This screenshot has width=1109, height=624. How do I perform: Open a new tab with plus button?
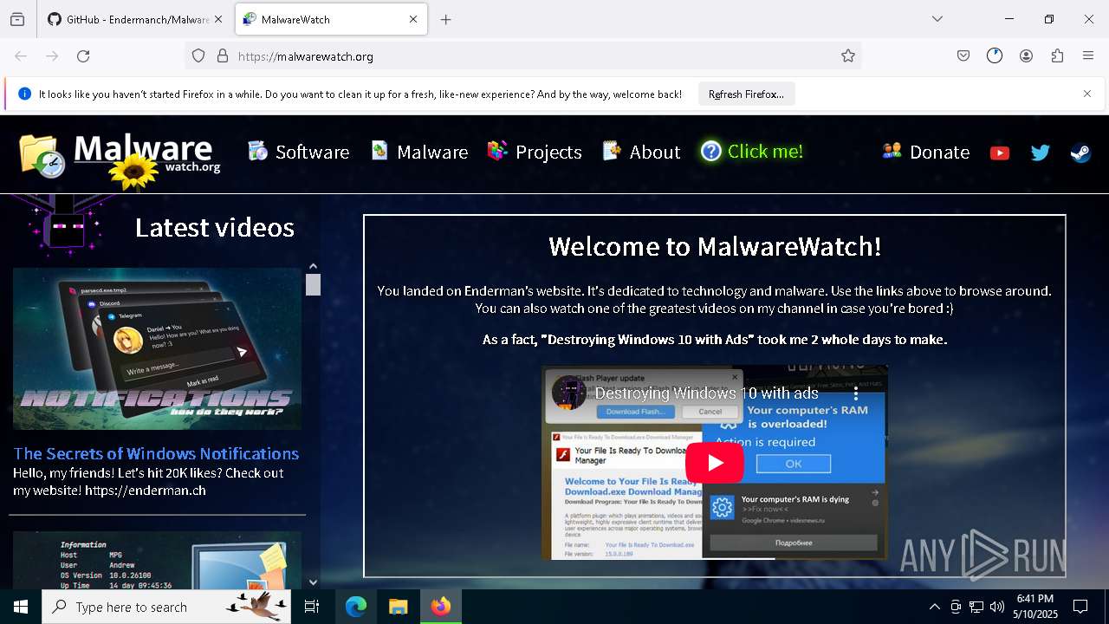445,19
